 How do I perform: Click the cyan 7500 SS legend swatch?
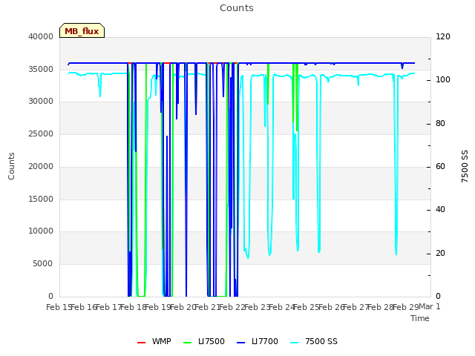point(294,343)
